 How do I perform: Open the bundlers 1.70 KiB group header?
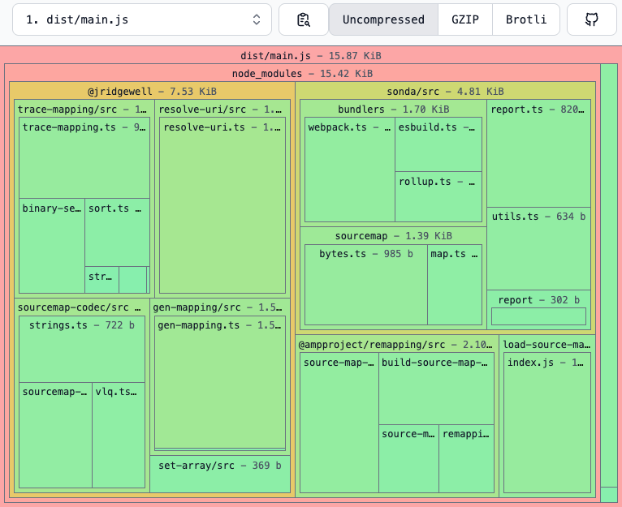tap(393, 109)
